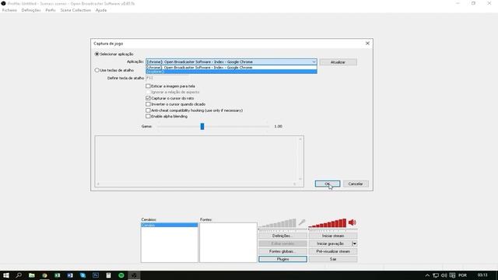This screenshot has height=280, width=498.
Task: Click the OBS taskbar icon
Action: [x=134, y=275]
